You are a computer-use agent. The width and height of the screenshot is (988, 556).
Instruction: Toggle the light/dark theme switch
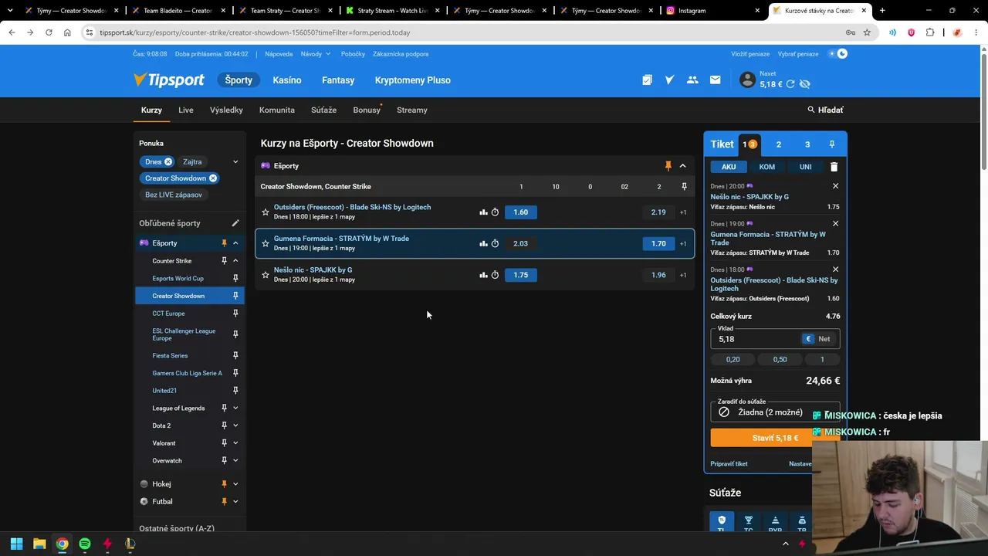[837, 54]
